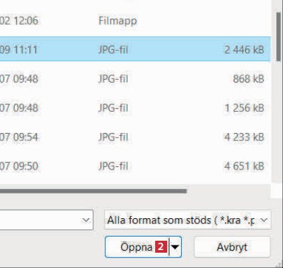Click the horizontal scrollbar track right of the thumb
Image resolution: width=283 pixels, height=268 pixels.
228,191
